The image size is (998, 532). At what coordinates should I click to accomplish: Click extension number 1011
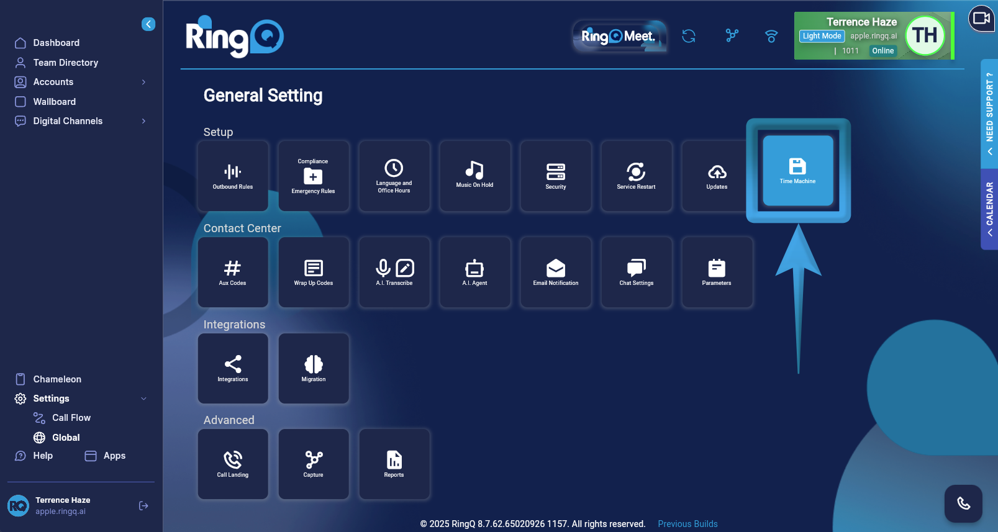(x=850, y=51)
